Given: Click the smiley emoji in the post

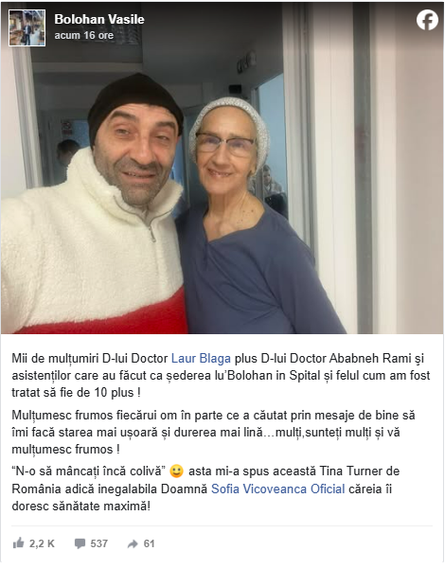Looking at the screenshot, I should [176, 471].
